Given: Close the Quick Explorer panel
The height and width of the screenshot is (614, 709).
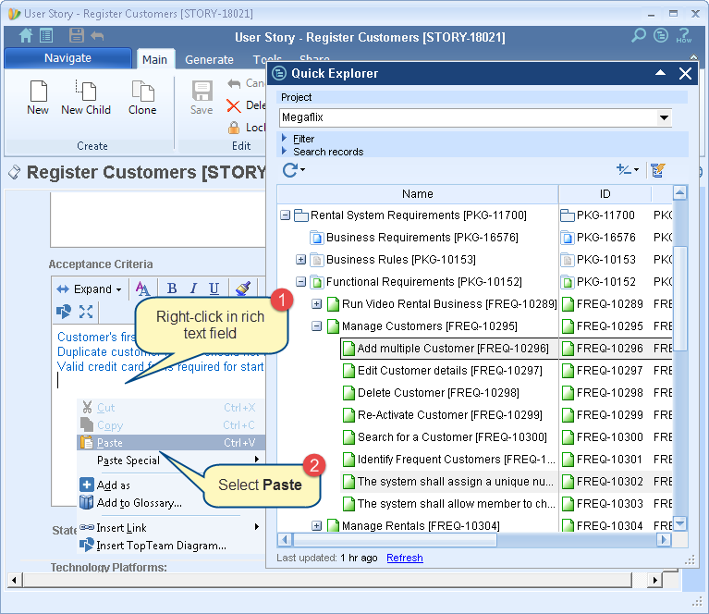Looking at the screenshot, I should 685,73.
